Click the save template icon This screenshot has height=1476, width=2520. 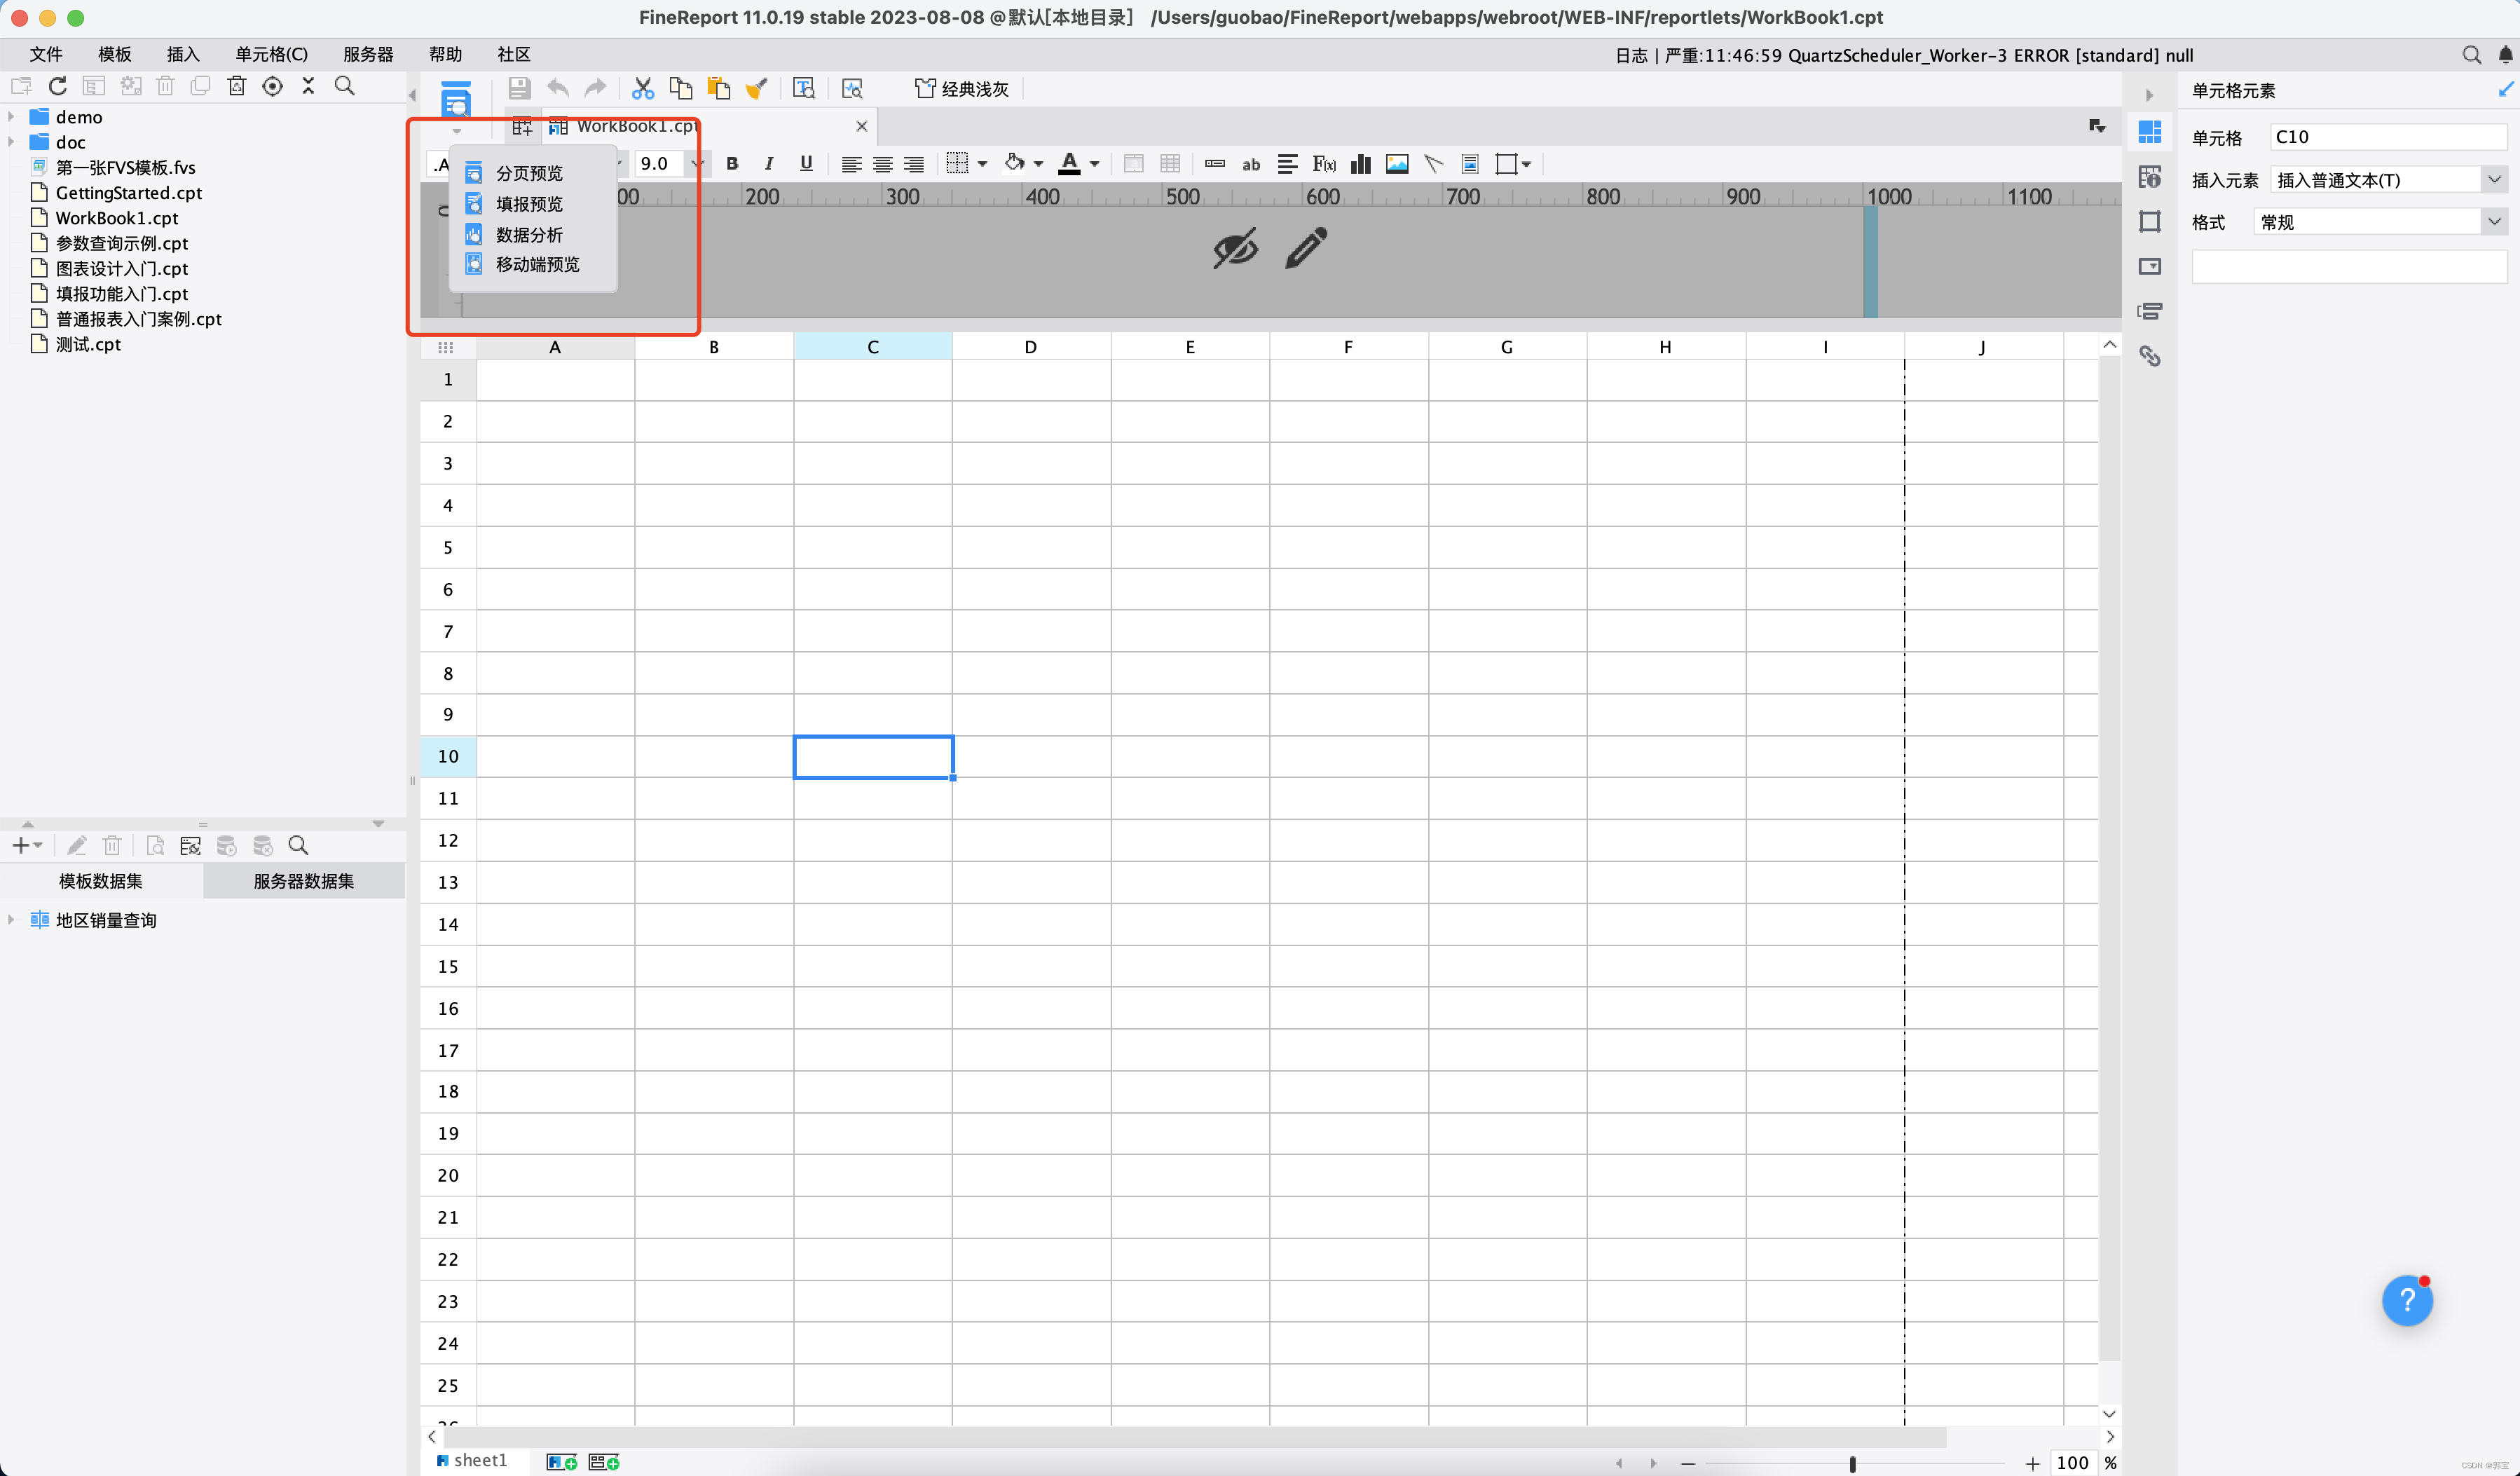click(x=519, y=89)
